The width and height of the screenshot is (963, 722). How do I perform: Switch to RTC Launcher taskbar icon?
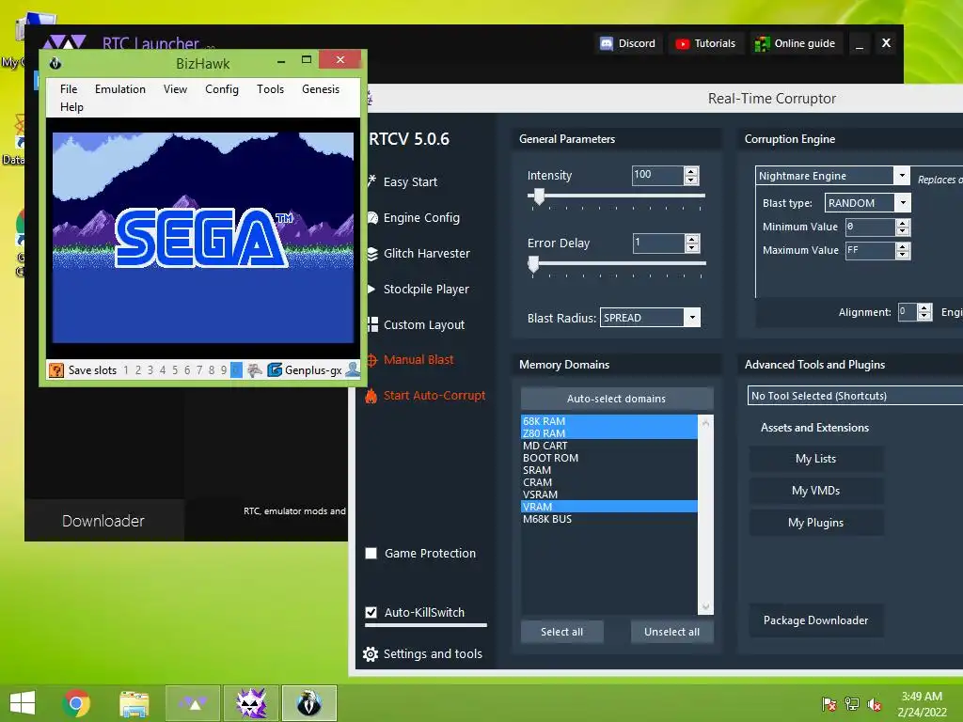[x=193, y=703]
